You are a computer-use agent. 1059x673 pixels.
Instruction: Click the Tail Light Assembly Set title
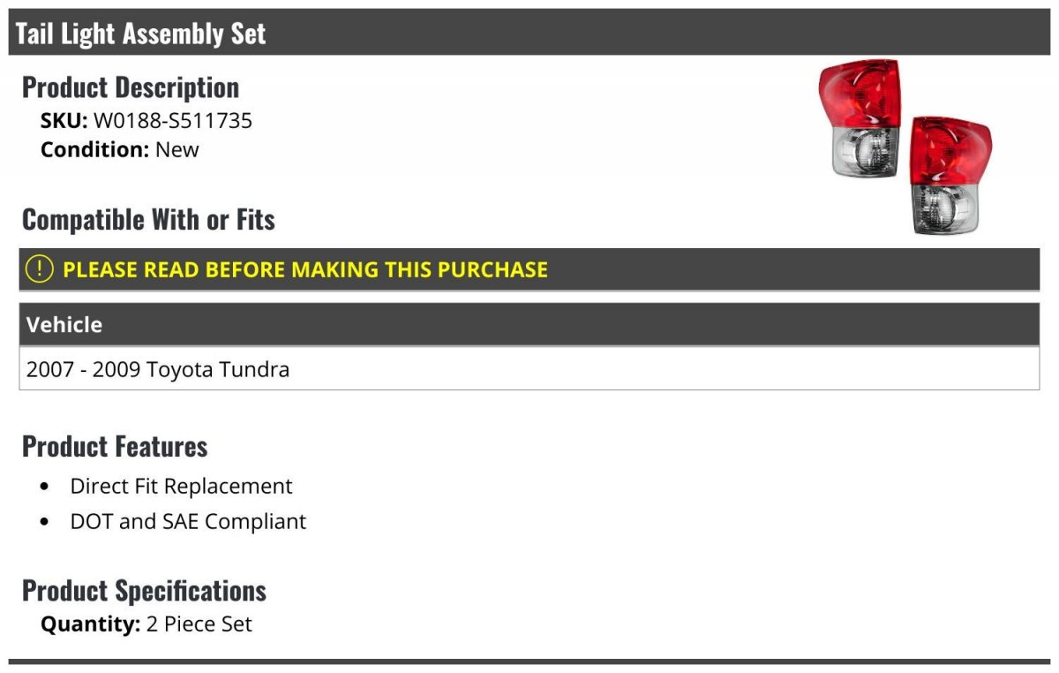[x=141, y=34]
